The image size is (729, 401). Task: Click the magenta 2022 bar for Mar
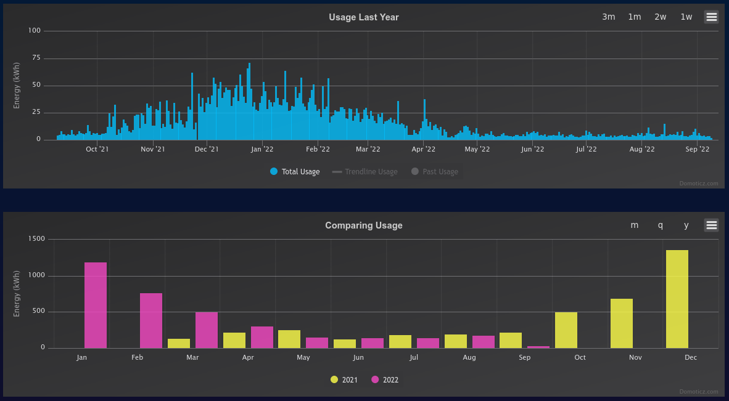click(x=207, y=330)
